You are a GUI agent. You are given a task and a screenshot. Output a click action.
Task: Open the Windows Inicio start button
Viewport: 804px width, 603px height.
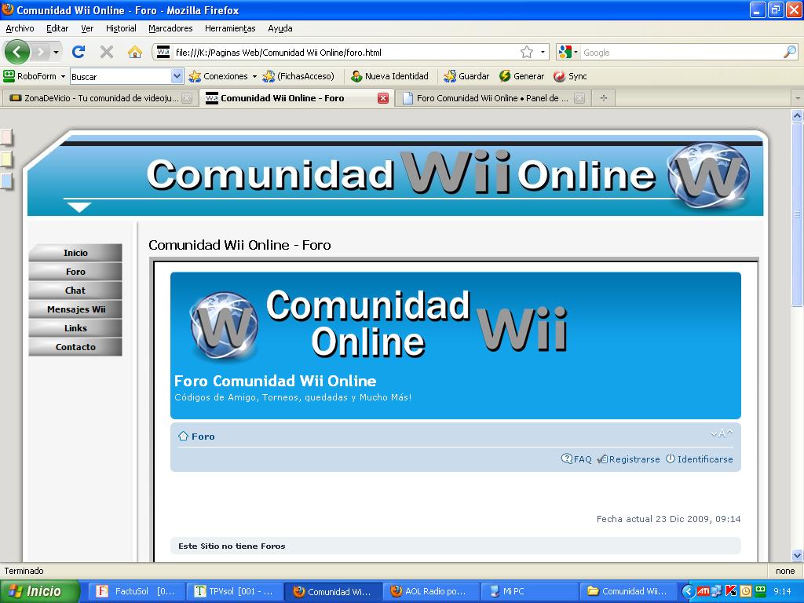tap(39, 591)
